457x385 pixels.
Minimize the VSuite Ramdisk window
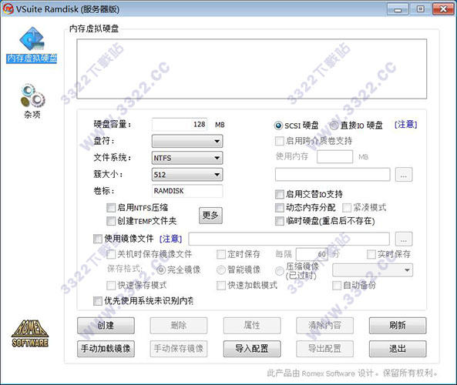tap(398, 9)
